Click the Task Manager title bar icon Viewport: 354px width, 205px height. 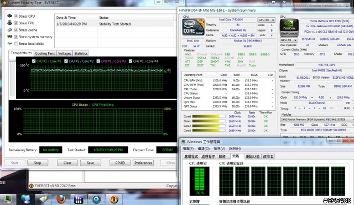[x=183, y=142]
